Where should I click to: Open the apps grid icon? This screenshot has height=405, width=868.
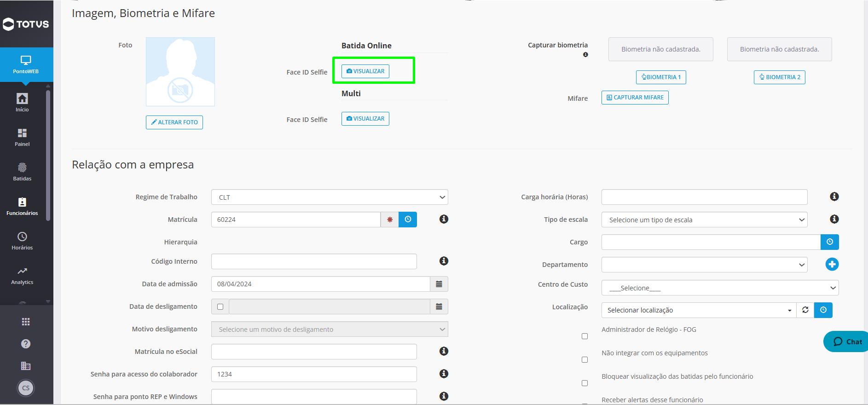tap(26, 322)
